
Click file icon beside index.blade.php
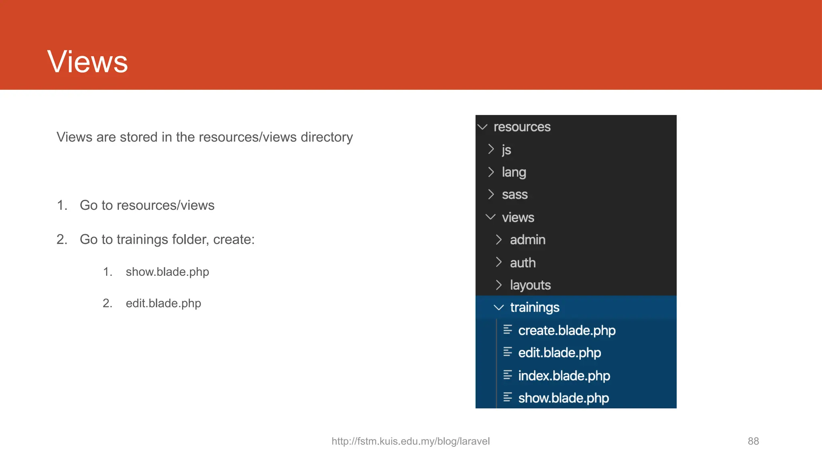tap(508, 375)
